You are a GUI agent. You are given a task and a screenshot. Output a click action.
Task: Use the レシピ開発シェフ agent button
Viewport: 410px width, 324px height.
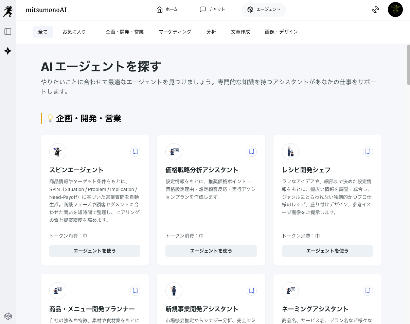point(327,251)
